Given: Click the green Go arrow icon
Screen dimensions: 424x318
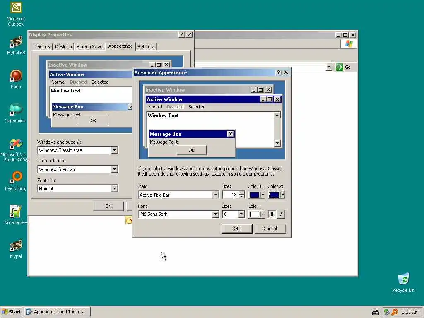Looking at the screenshot, I should pos(339,67).
